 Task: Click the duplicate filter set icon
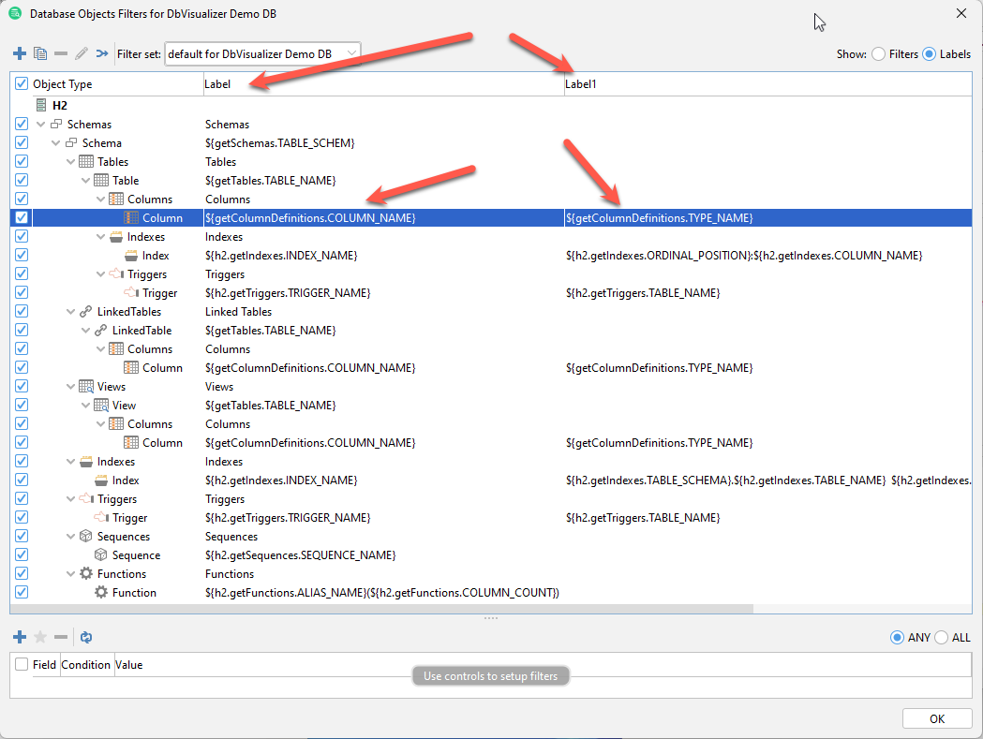tap(40, 53)
